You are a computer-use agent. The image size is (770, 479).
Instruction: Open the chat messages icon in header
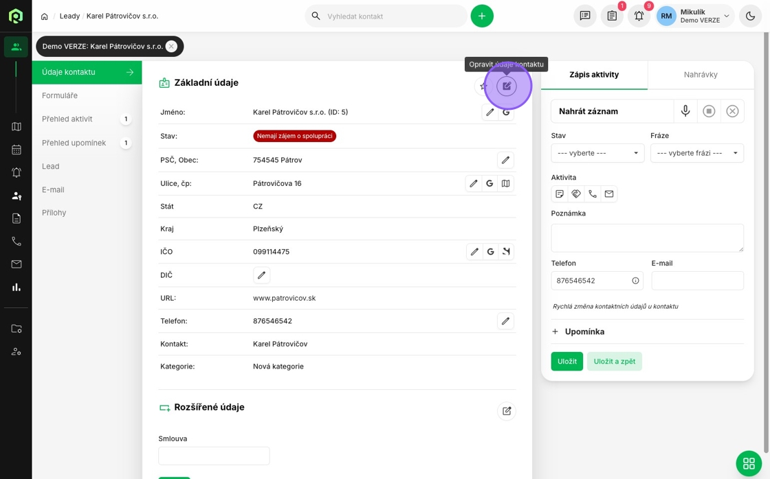[585, 16]
